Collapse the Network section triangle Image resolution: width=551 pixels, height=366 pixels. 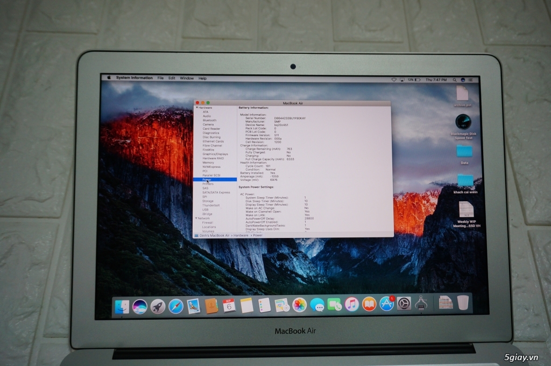pos(196,219)
